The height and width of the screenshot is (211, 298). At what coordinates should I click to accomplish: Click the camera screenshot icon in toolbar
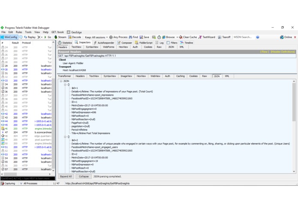(154, 37)
